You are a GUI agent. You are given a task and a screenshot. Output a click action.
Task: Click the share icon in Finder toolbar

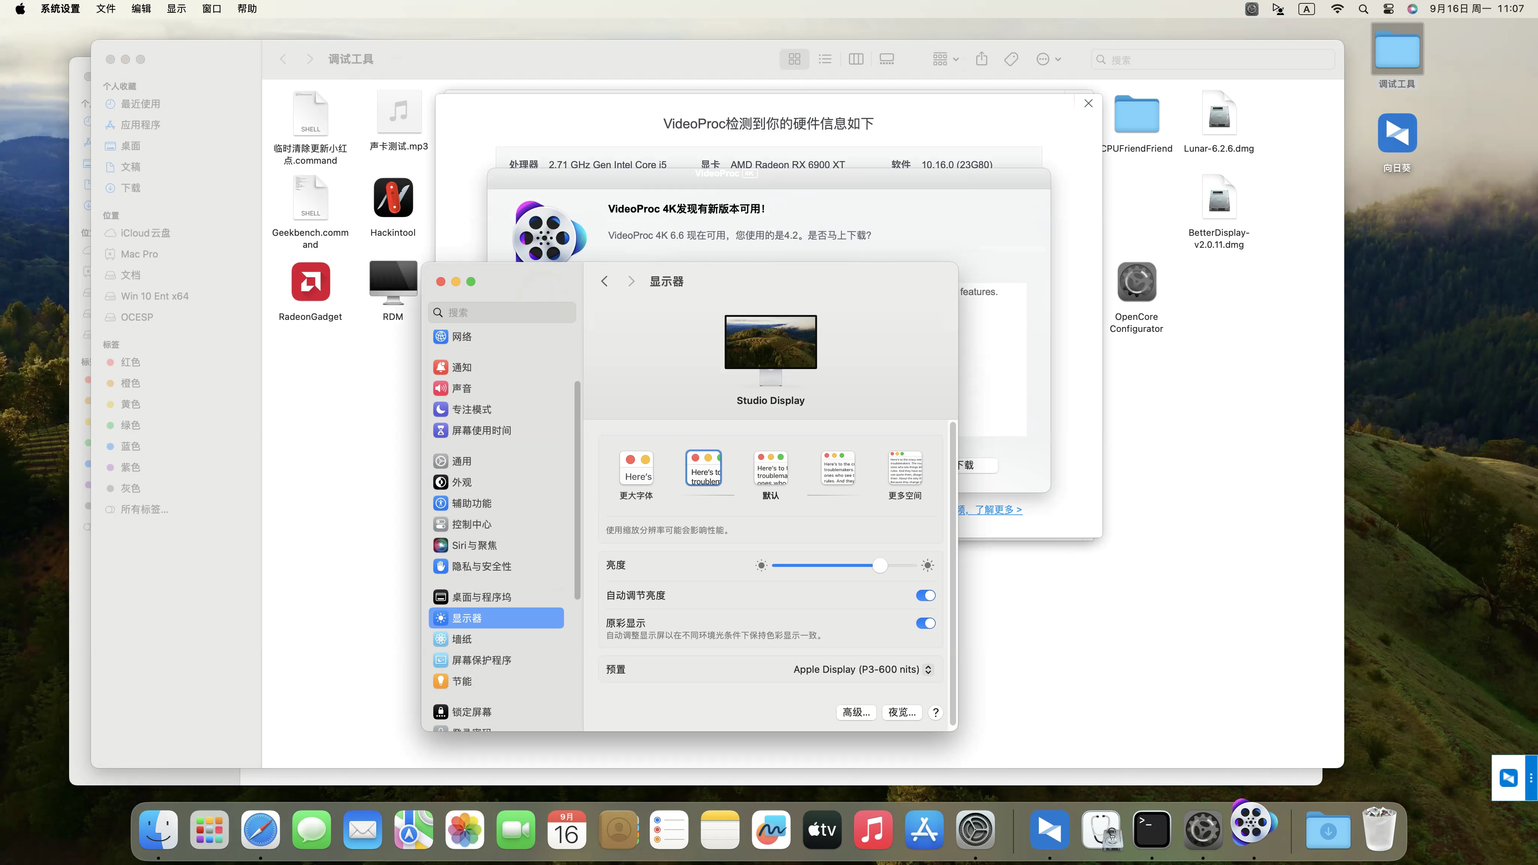[982, 59]
